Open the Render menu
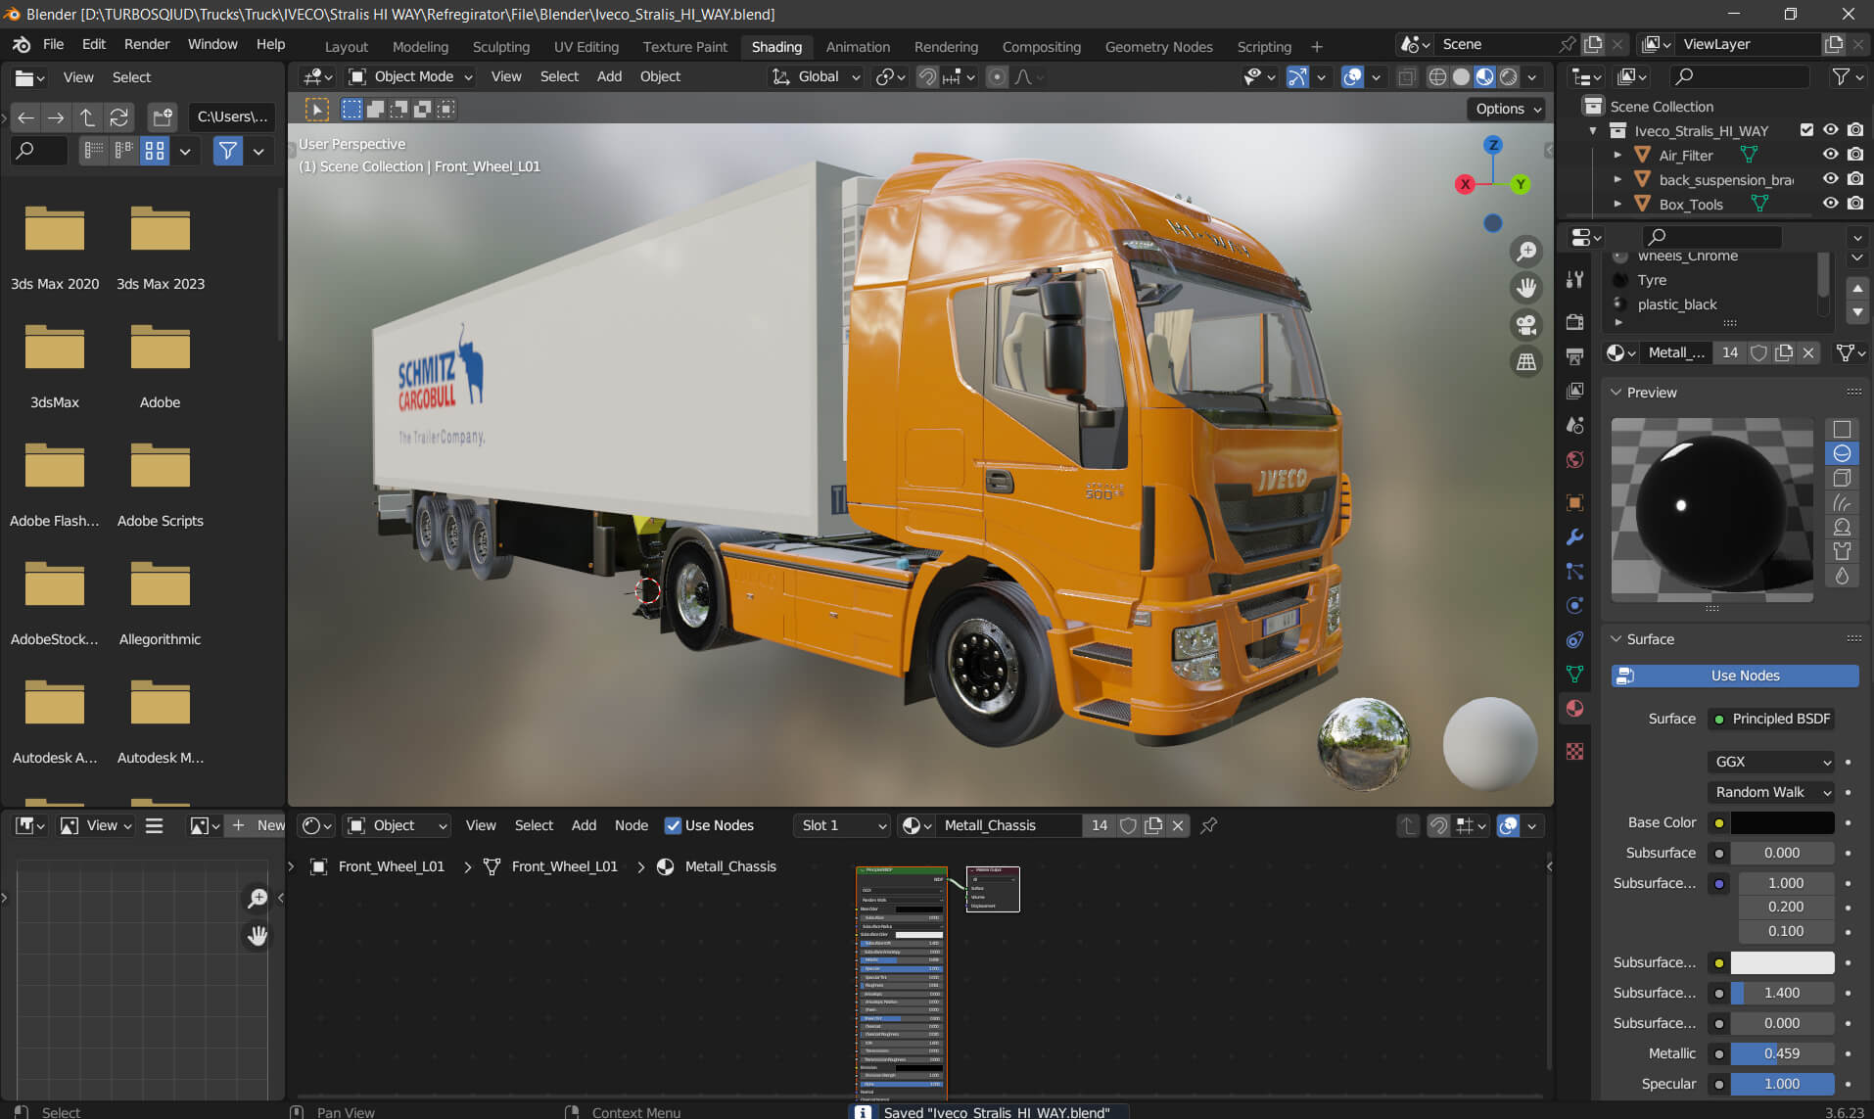Screen dimensions: 1874x1119 [x=147, y=44]
